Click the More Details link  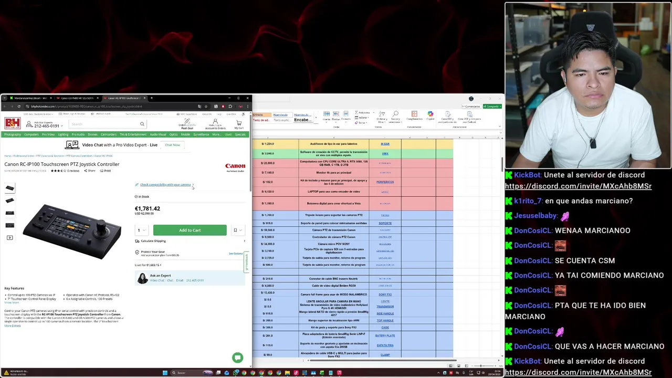(13, 326)
